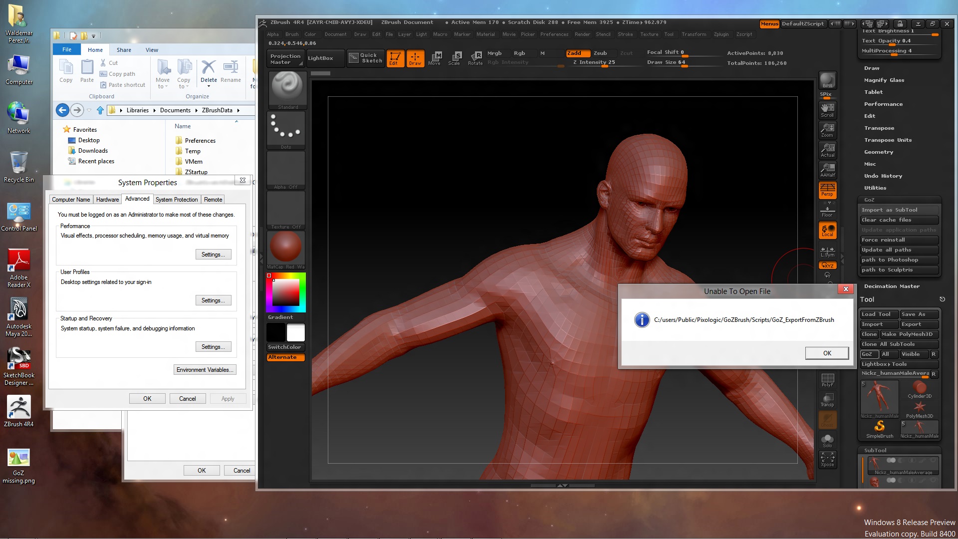This screenshot has width=958, height=539.
Task: Click the BPR render button
Action: (827, 80)
